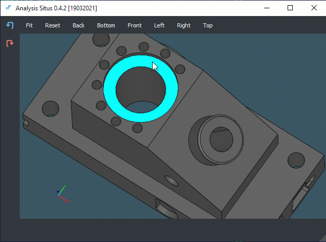Switch to Top view
326x242 pixels.
(x=208, y=25)
